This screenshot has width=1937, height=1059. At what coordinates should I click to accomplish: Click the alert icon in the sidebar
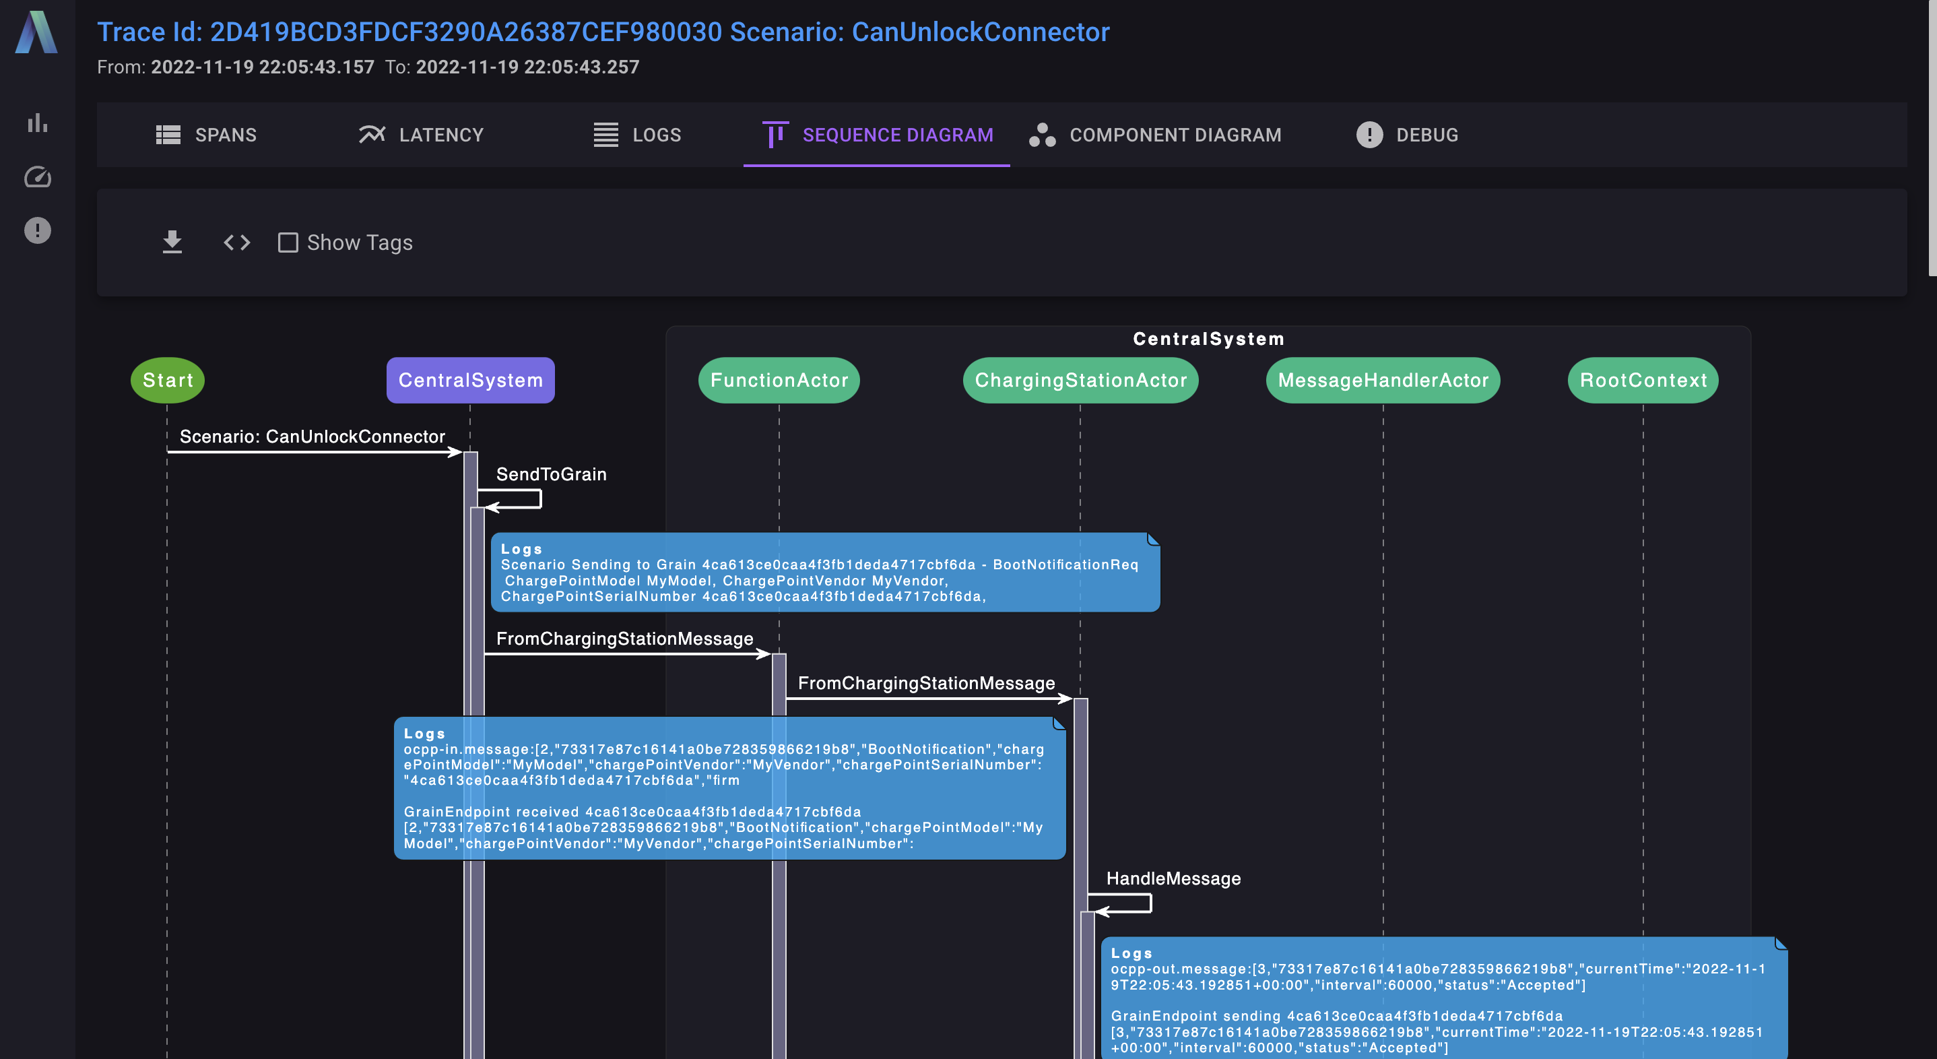37,230
